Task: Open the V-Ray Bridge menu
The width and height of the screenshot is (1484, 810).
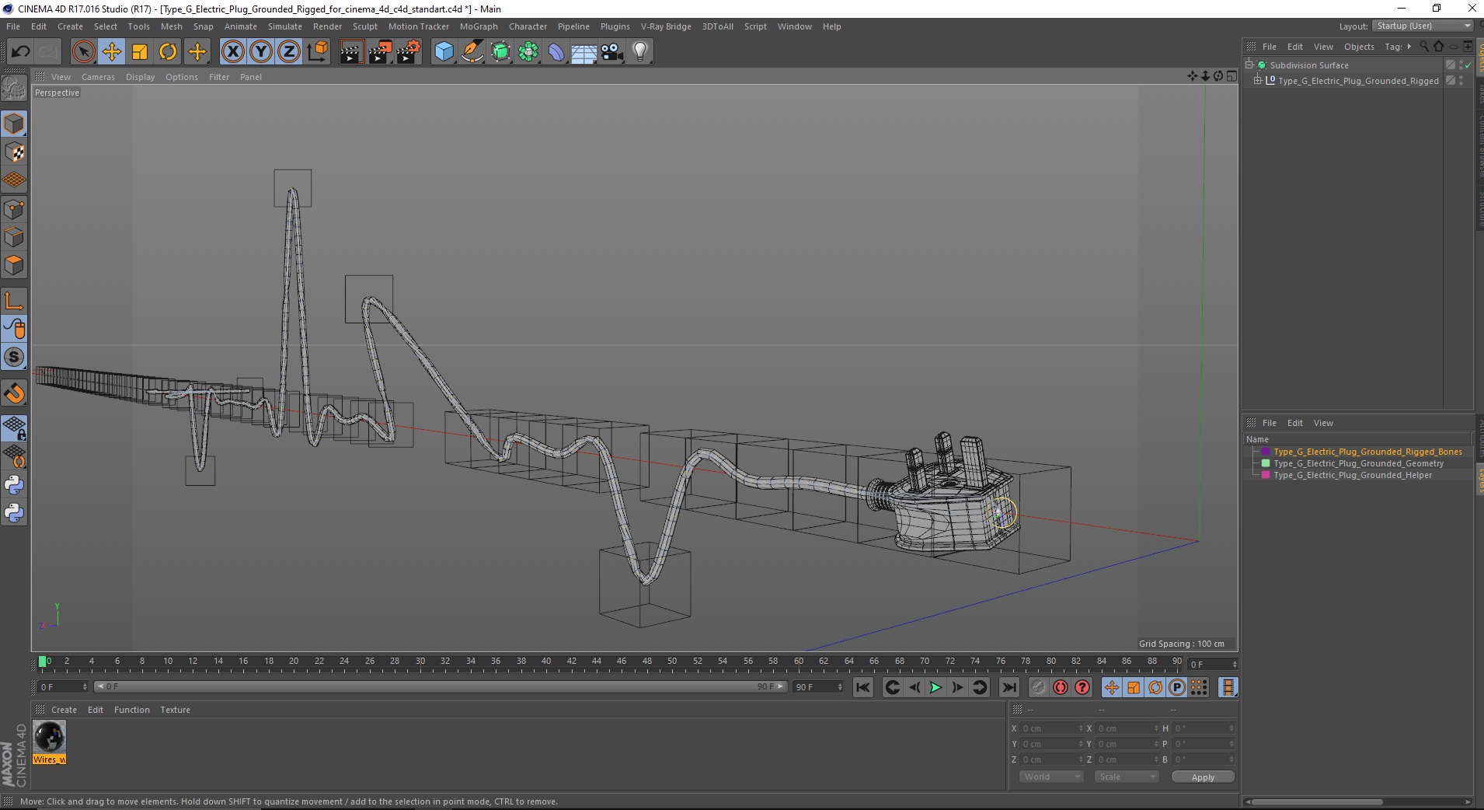Action: [x=666, y=26]
